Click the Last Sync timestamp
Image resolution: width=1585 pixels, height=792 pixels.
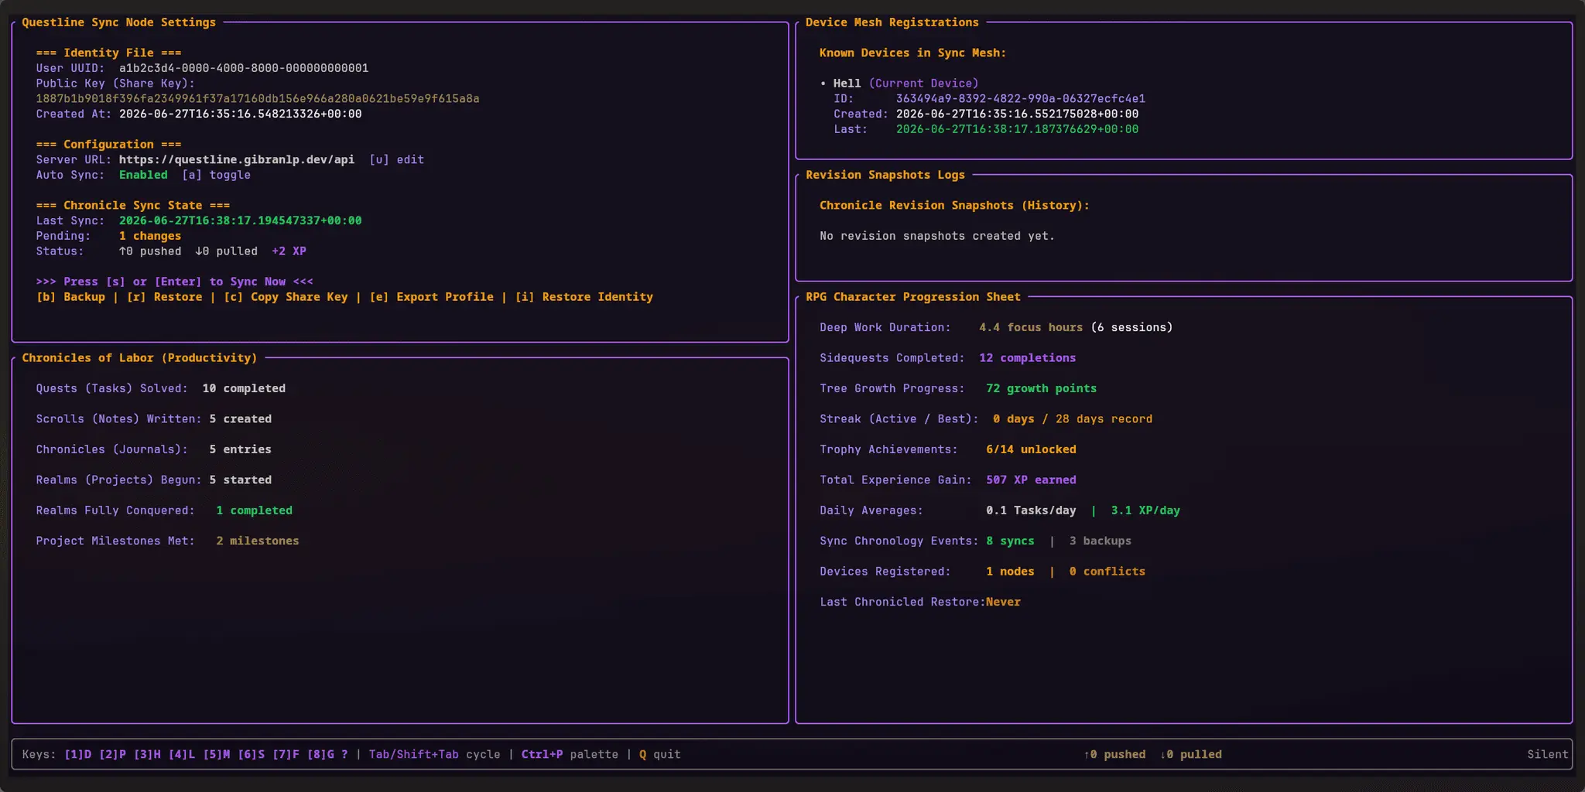click(240, 220)
